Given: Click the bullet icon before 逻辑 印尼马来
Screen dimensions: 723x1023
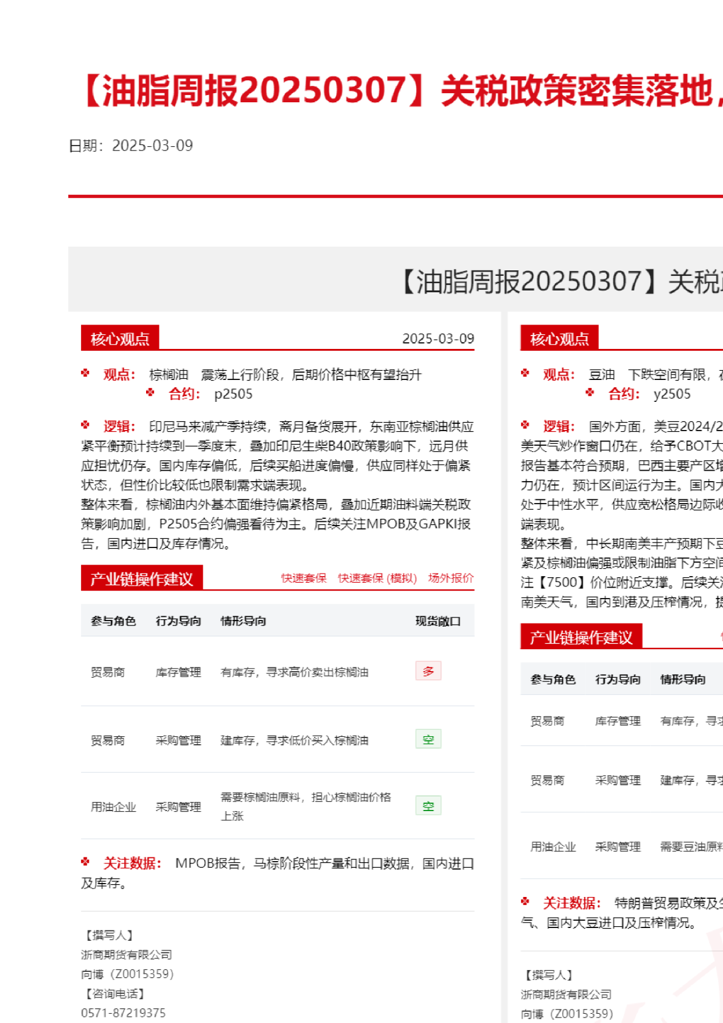Looking at the screenshot, I should click(86, 425).
